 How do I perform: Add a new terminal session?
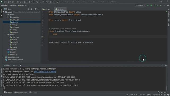[20, 65]
